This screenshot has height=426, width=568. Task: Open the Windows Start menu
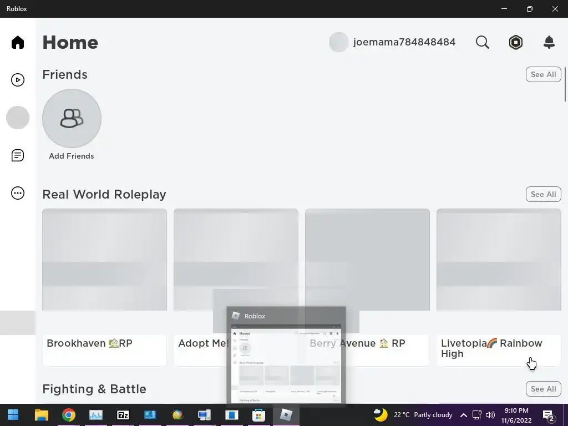click(13, 415)
